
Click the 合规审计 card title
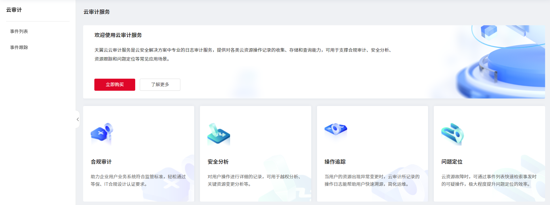[x=101, y=162]
